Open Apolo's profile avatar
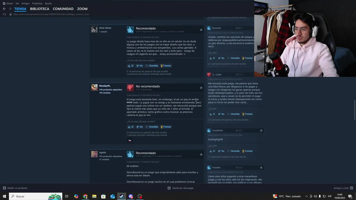This screenshot has width=356, height=200. (94, 154)
